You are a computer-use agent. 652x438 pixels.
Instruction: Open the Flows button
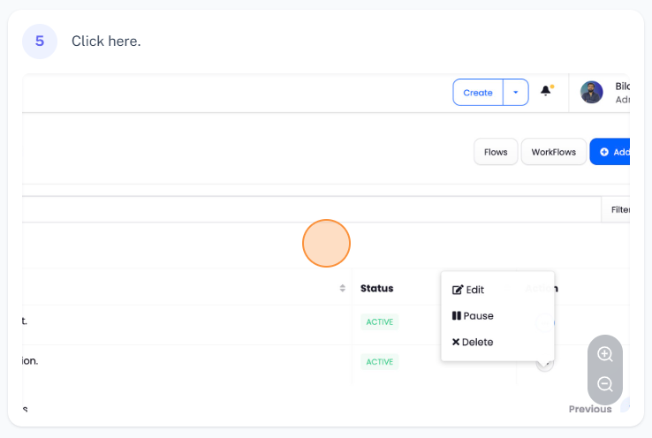point(496,152)
